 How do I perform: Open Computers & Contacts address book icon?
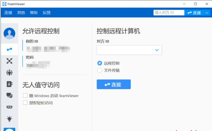(x=10, y=84)
